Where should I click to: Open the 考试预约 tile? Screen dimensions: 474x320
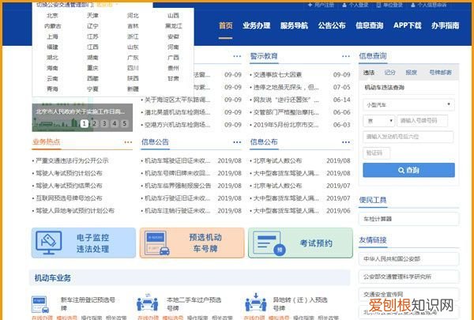(300, 243)
